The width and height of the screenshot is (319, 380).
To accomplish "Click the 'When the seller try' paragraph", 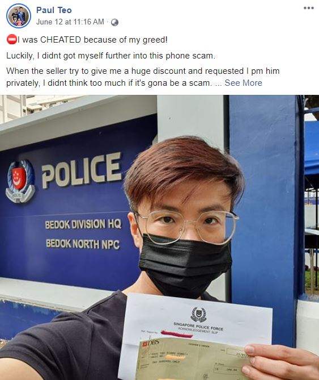I will pos(143,77).
